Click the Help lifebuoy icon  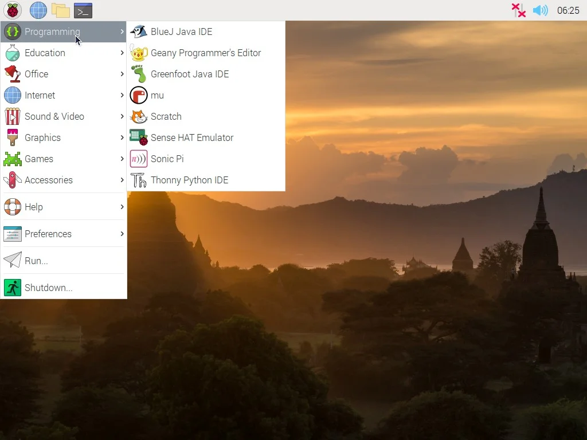[13, 207]
